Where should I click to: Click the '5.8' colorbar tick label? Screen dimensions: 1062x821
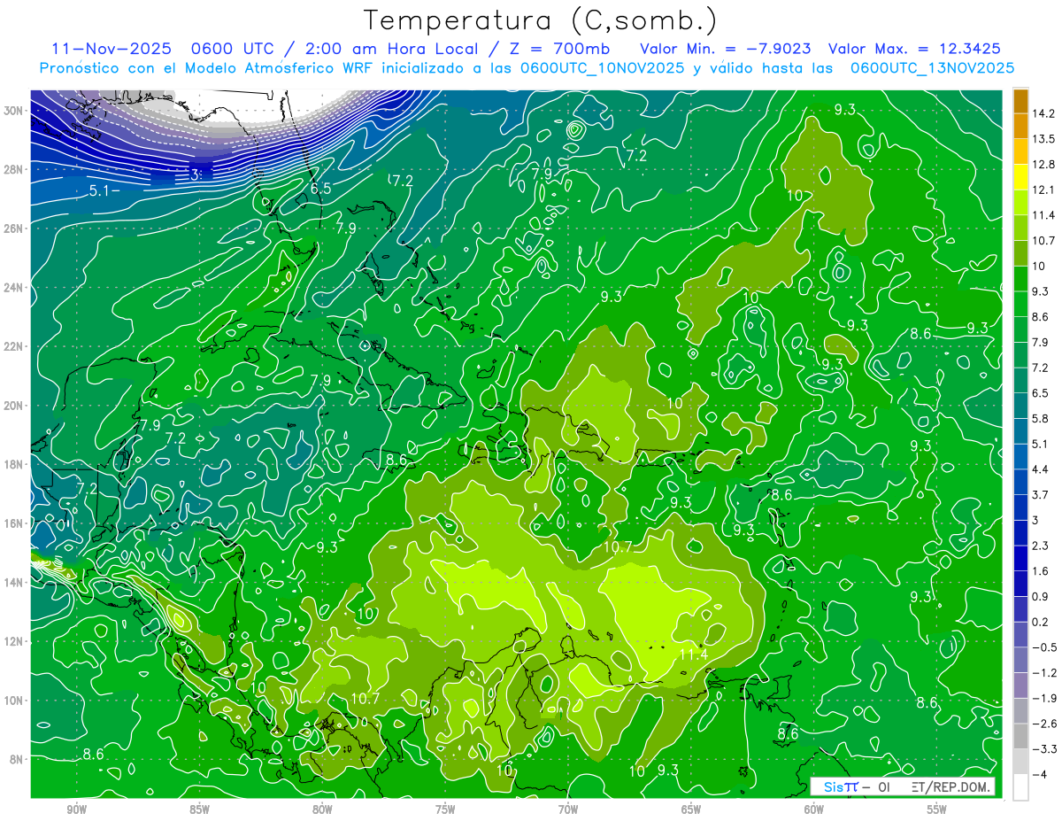tap(1042, 418)
